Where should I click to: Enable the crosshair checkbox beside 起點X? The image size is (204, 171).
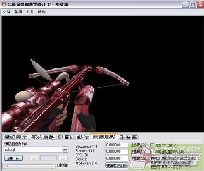point(153,145)
